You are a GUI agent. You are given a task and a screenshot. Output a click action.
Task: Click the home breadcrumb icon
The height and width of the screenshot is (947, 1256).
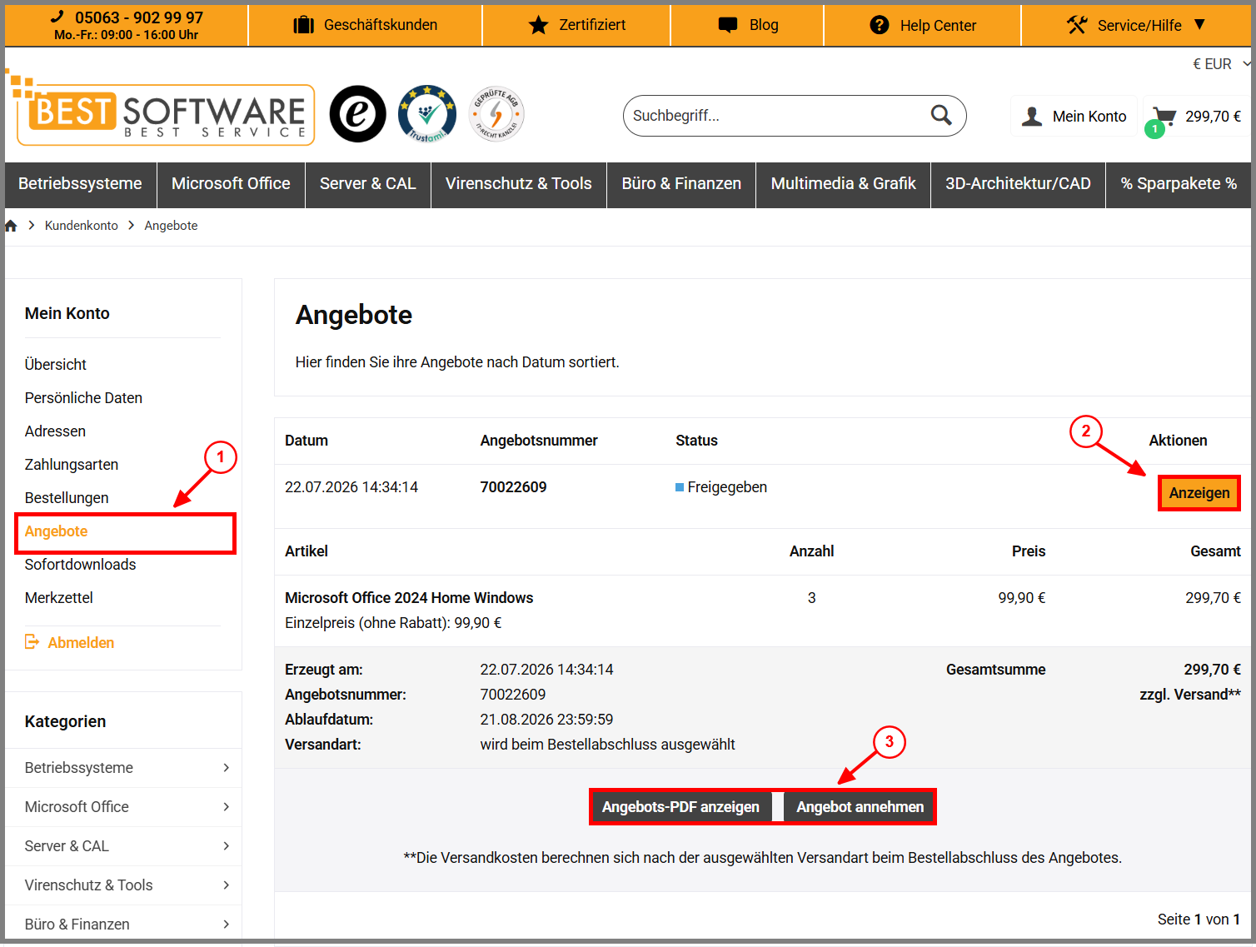pyautogui.click(x=11, y=226)
